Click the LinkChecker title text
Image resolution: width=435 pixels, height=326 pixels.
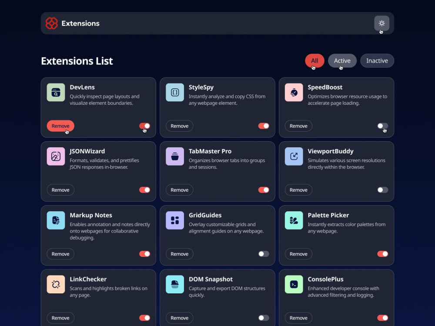pos(88,279)
